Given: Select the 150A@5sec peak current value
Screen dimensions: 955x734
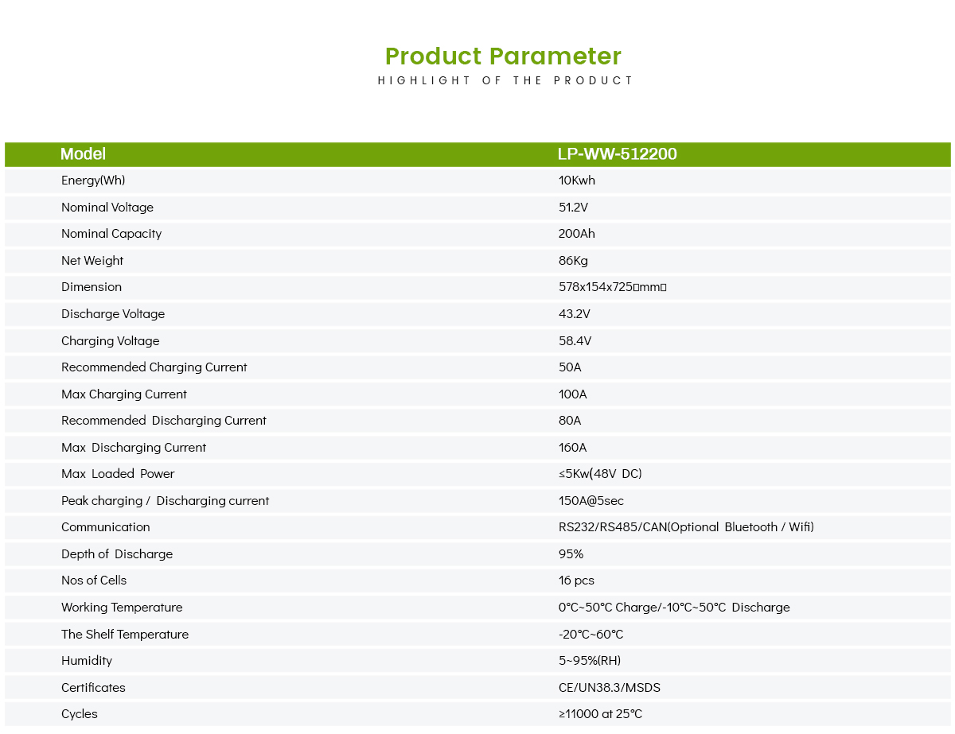Looking at the screenshot, I should coord(591,501).
